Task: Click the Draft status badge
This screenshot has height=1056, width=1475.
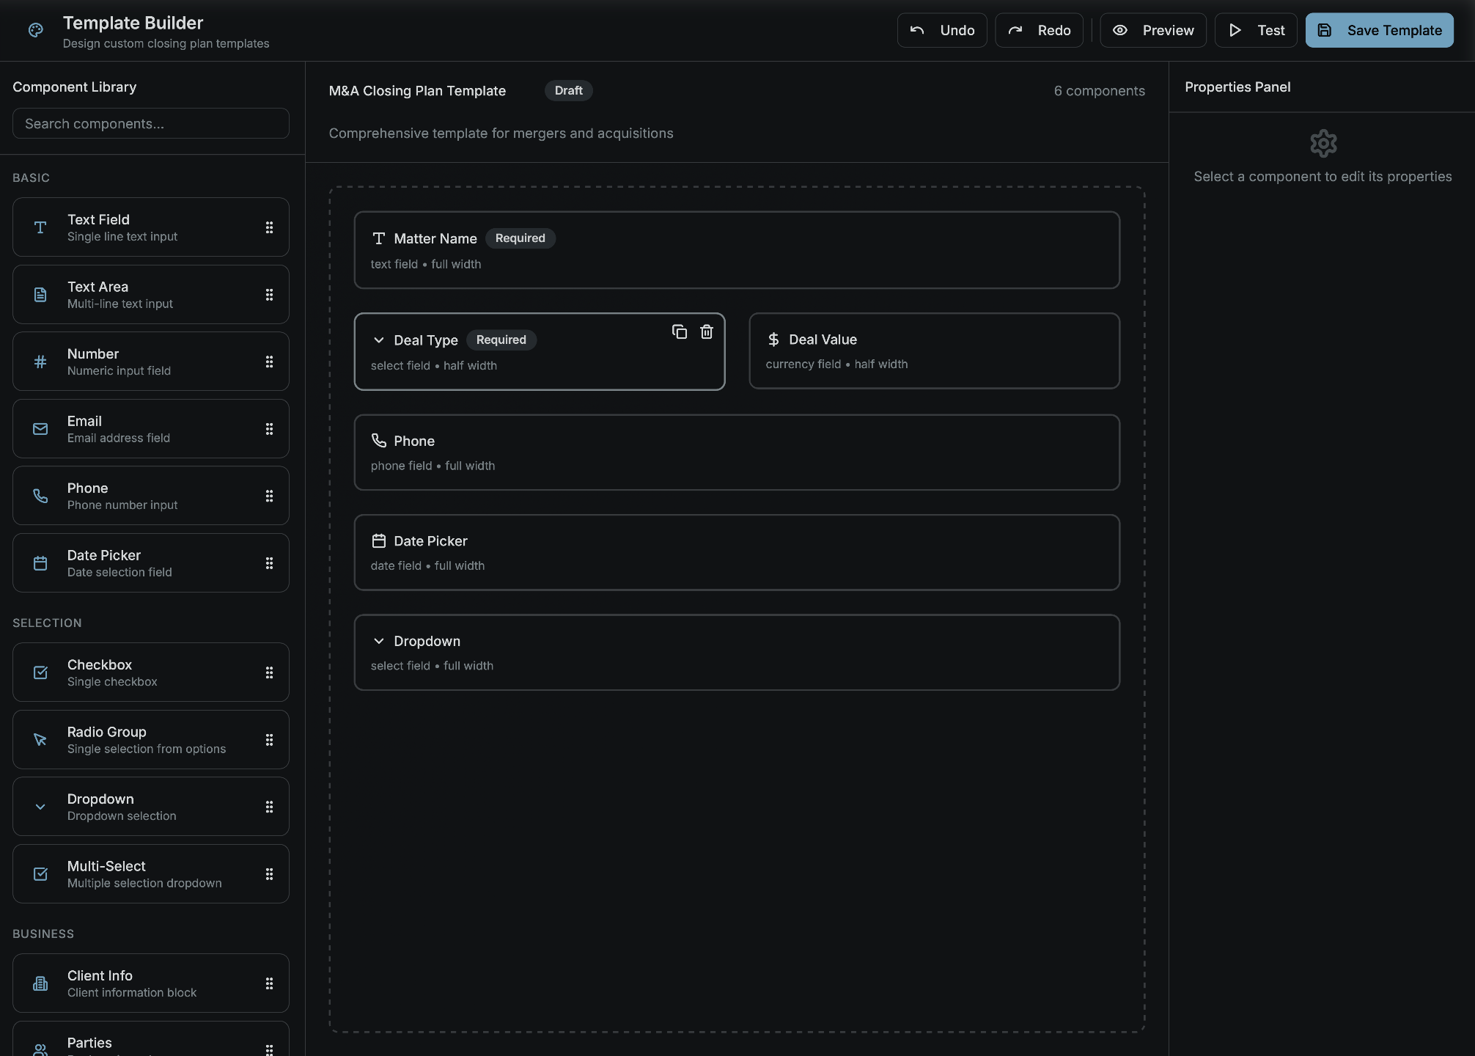Action: tap(568, 90)
